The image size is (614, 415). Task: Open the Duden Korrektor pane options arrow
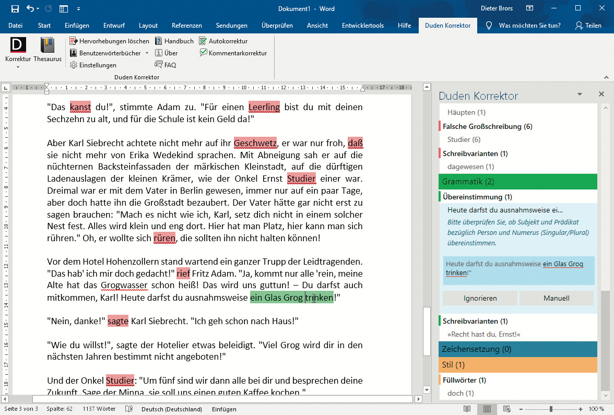(580, 94)
